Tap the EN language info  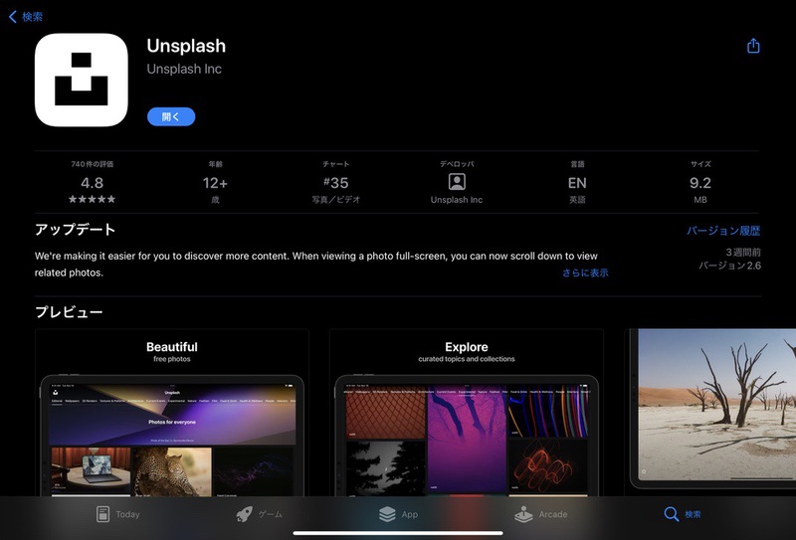click(577, 182)
